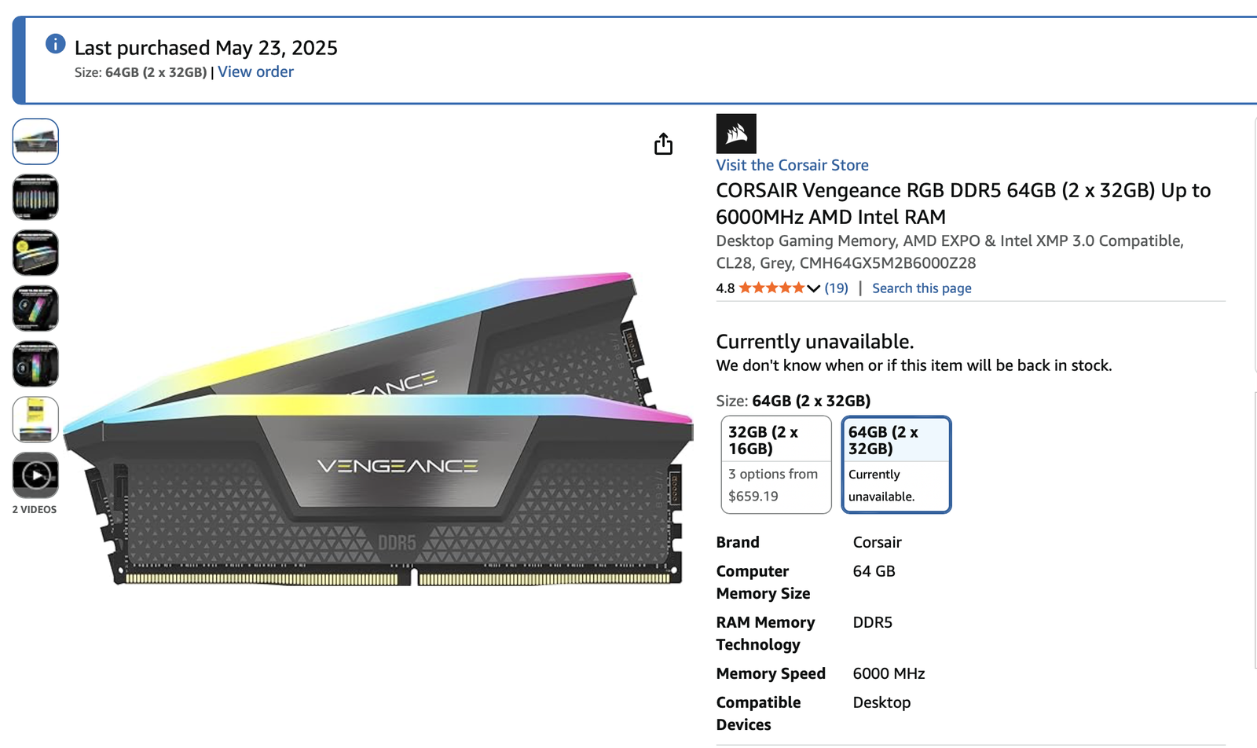Click the 3 options from $659.19 text

[x=773, y=485]
